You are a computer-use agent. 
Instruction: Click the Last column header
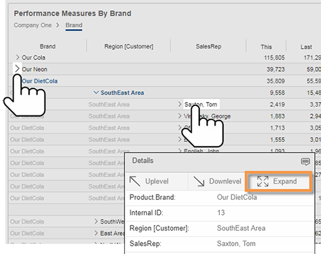[x=306, y=47]
